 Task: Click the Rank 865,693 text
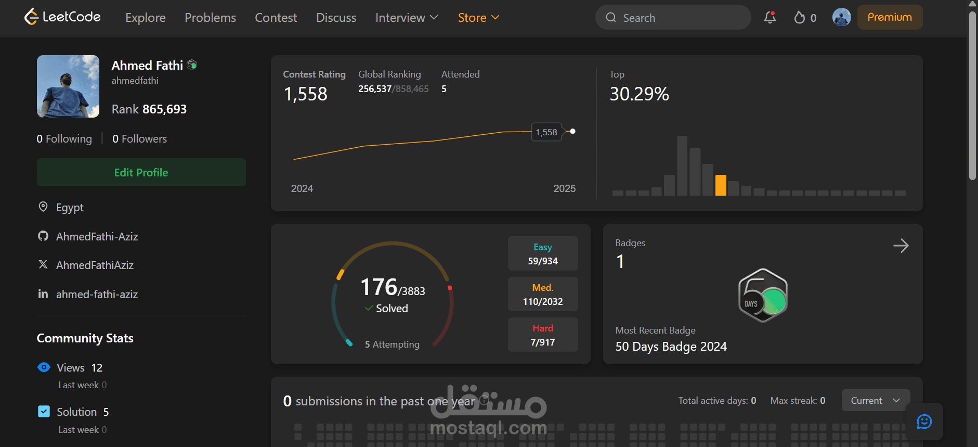tap(149, 109)
